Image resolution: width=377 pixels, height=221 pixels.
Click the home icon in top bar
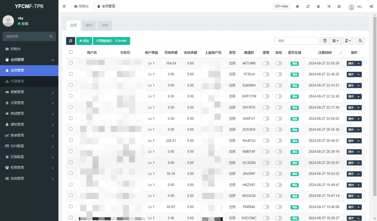tap(297, 6)
